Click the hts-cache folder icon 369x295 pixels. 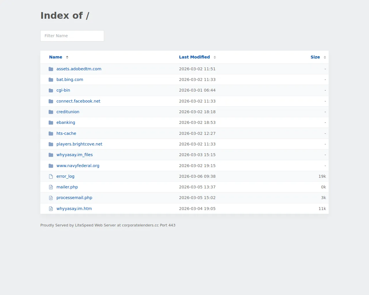(51, 134)
